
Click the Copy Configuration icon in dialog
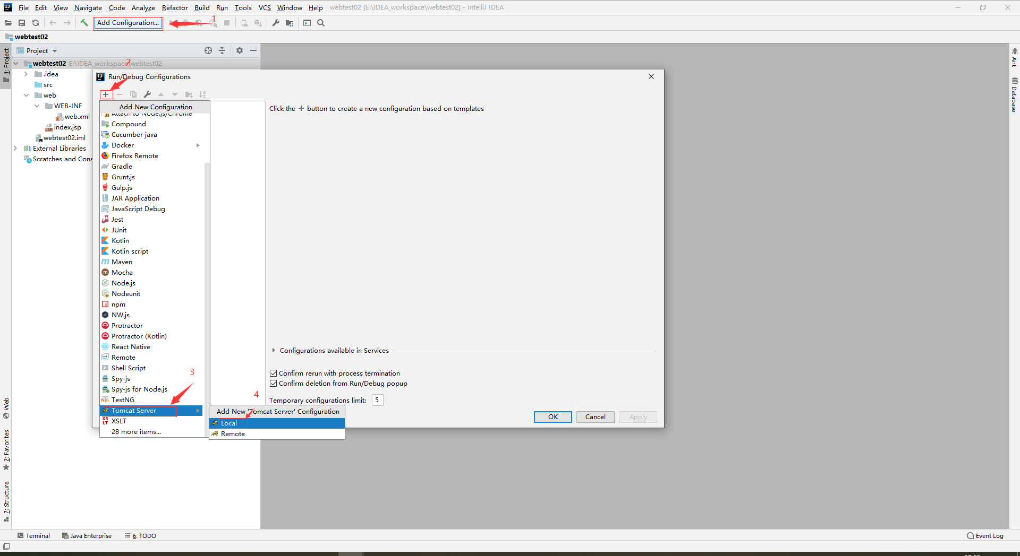tap(133, 94)
